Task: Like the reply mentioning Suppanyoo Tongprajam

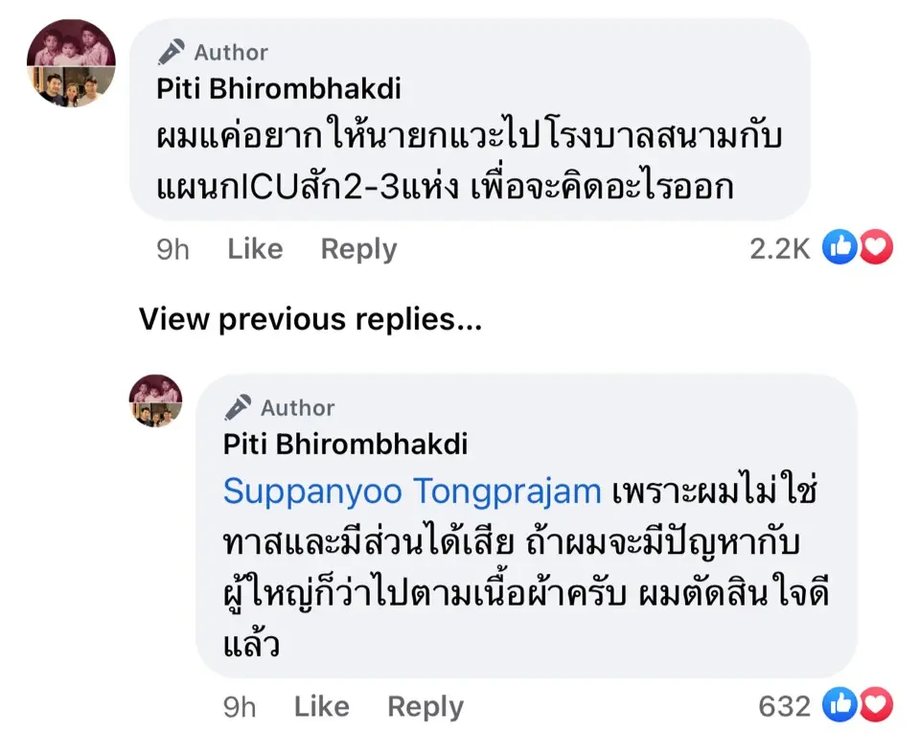Action: pos(322,707)
